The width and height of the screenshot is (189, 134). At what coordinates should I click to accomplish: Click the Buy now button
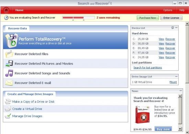coord(163,129)
